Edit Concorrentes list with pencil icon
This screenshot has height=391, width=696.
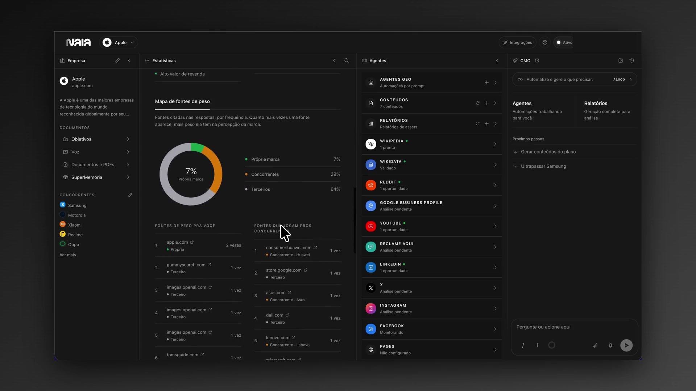(x=130, y=195)
